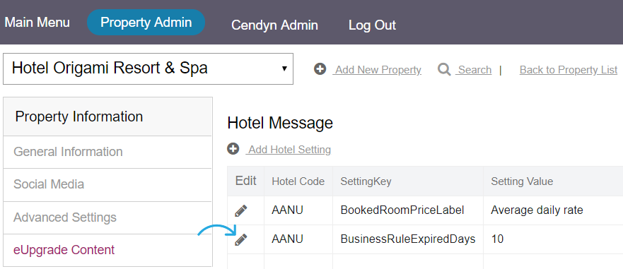
Task: Click pencil edit icon for BusinessRuleExpiredDays row
Action: (x=240, y=239)
